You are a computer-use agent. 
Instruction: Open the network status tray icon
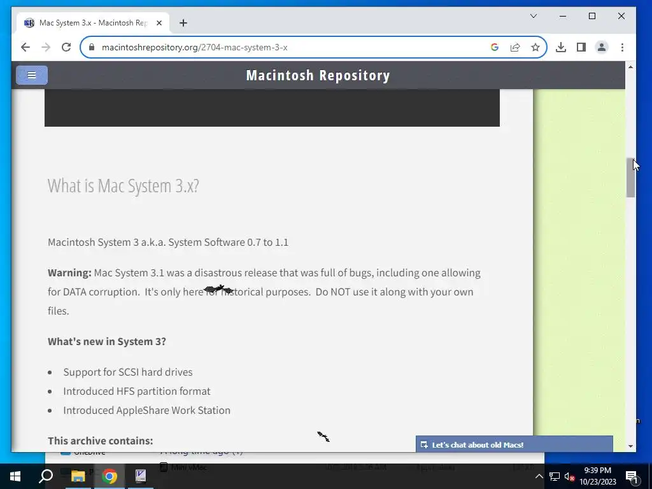(555, 476)
